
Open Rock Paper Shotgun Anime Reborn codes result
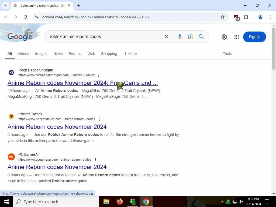(82, 83)
